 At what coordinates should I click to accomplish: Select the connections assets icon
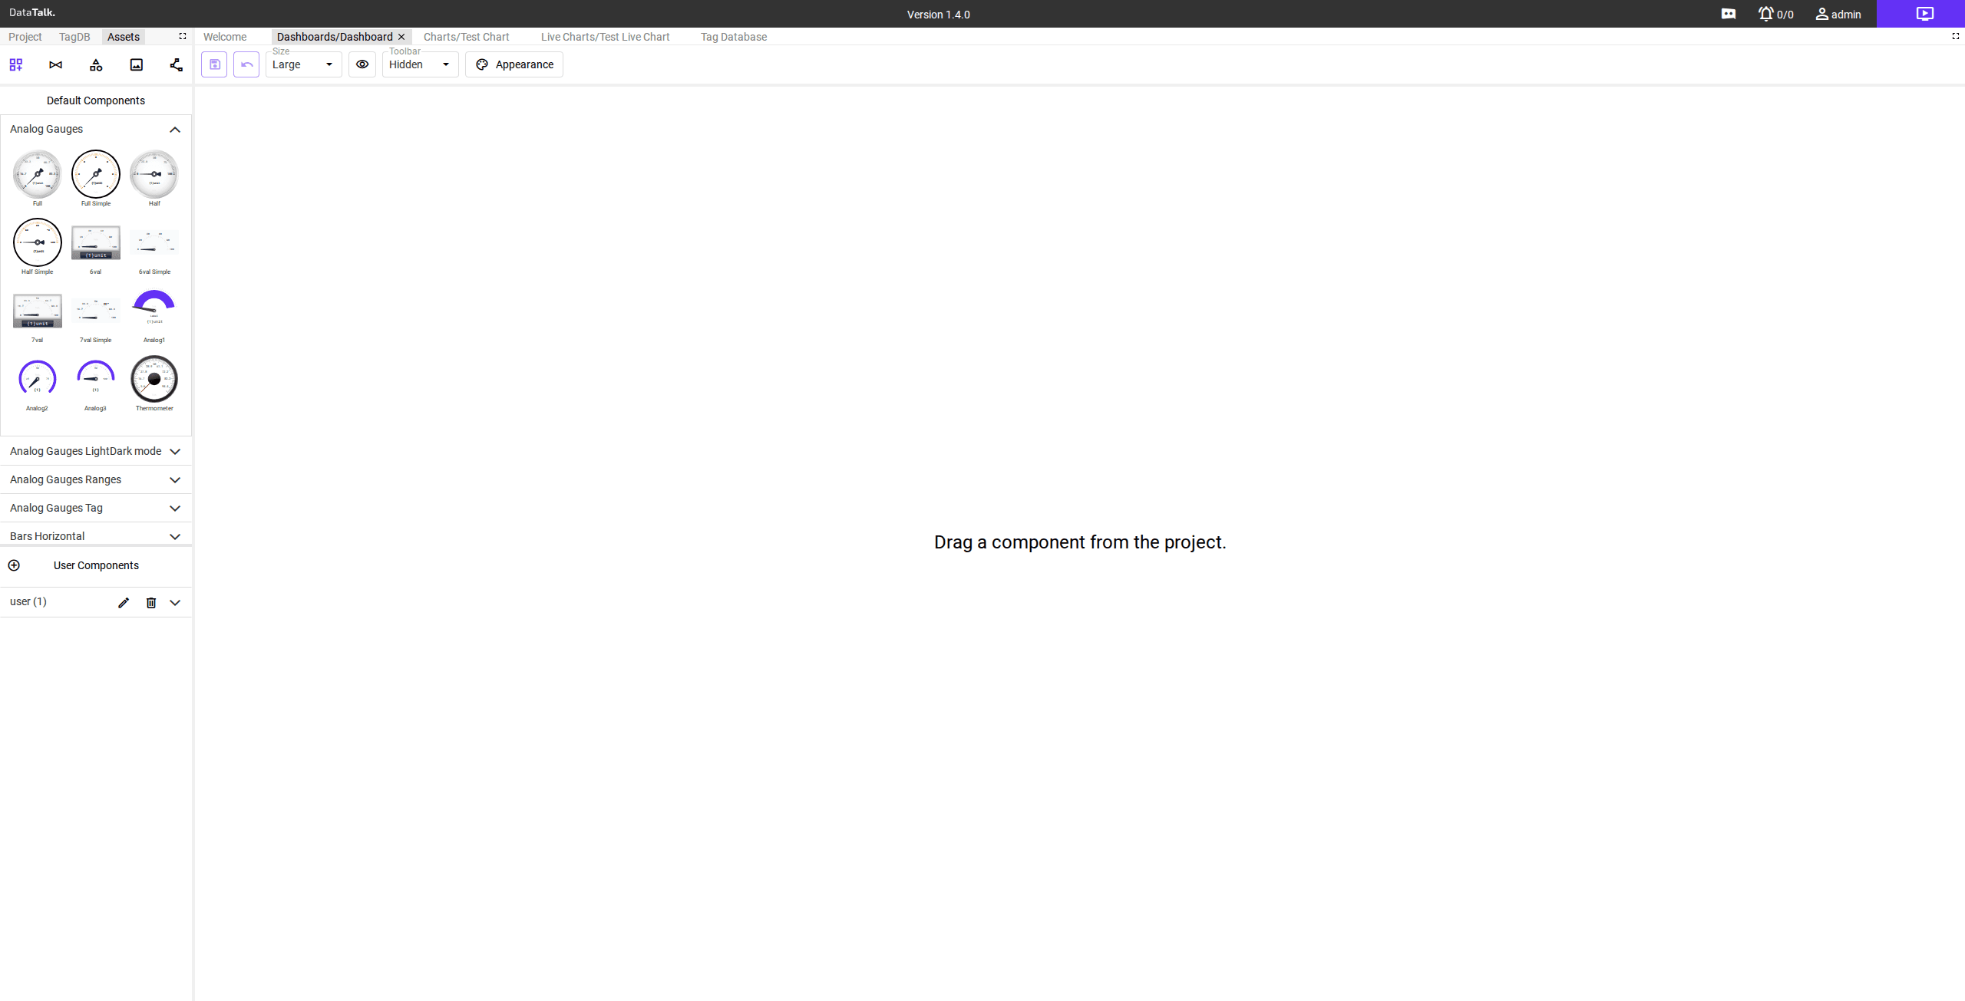pyautogui.click(x=177, y=64)
